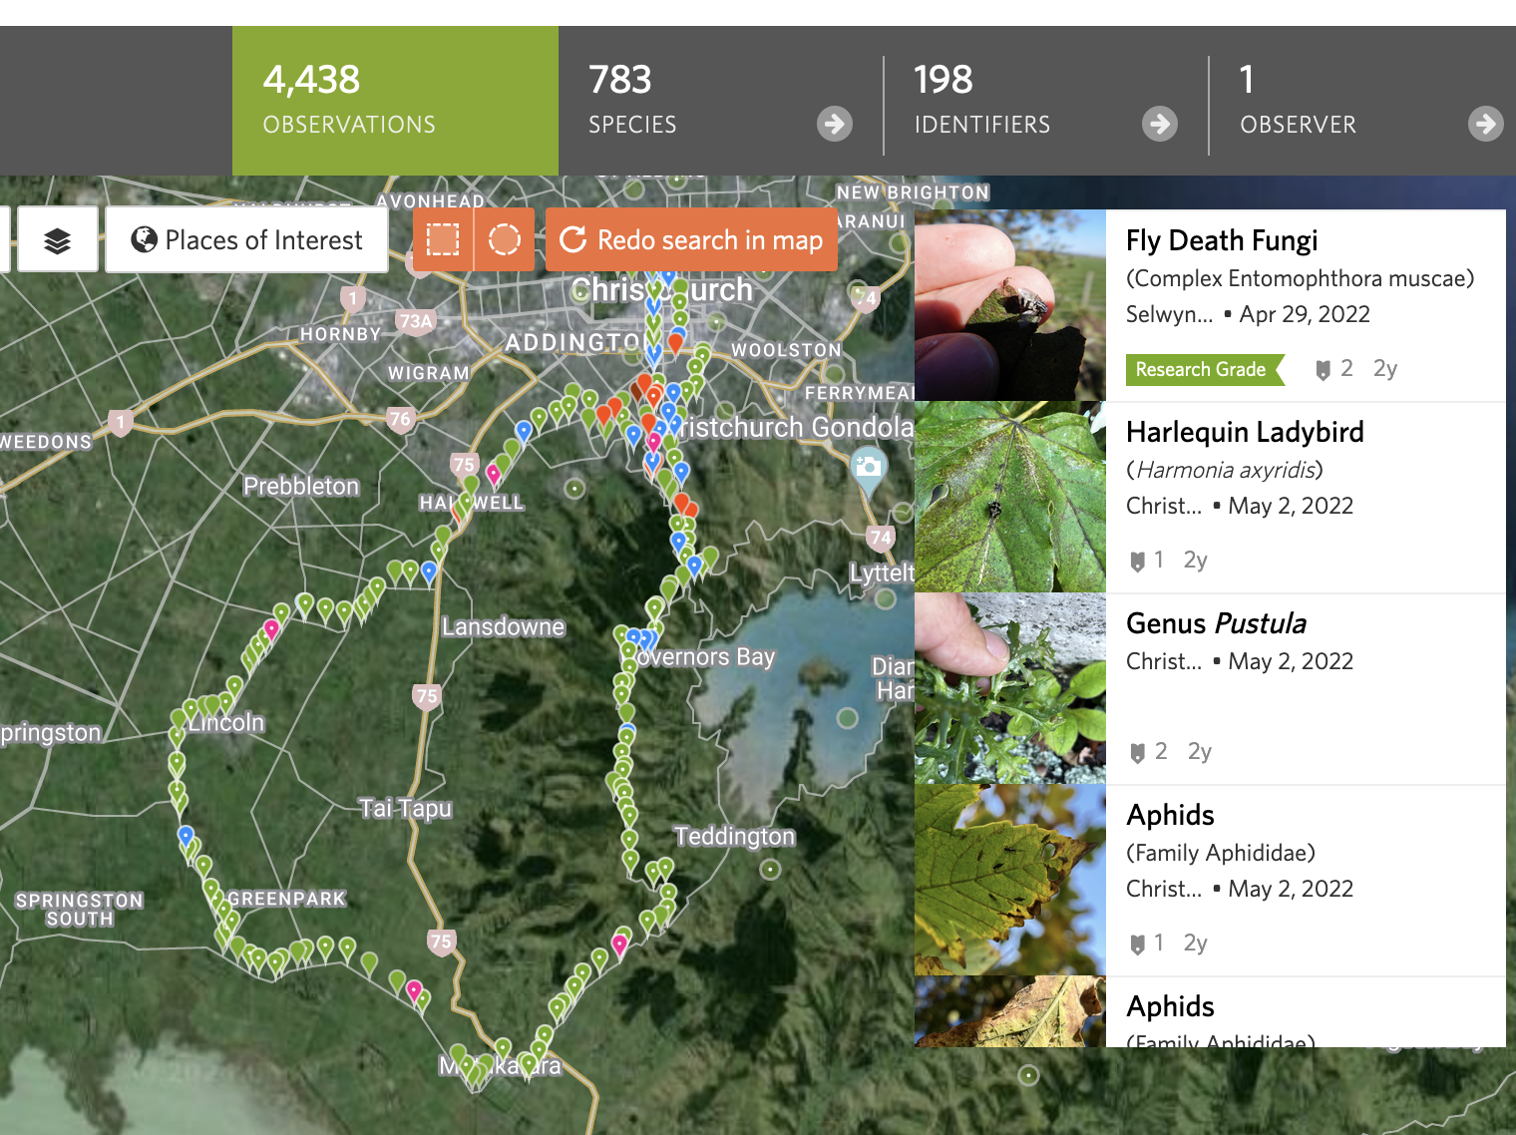
Task: Open the Fly Death Fungi observation photo
Action: tap(1010, 305)
